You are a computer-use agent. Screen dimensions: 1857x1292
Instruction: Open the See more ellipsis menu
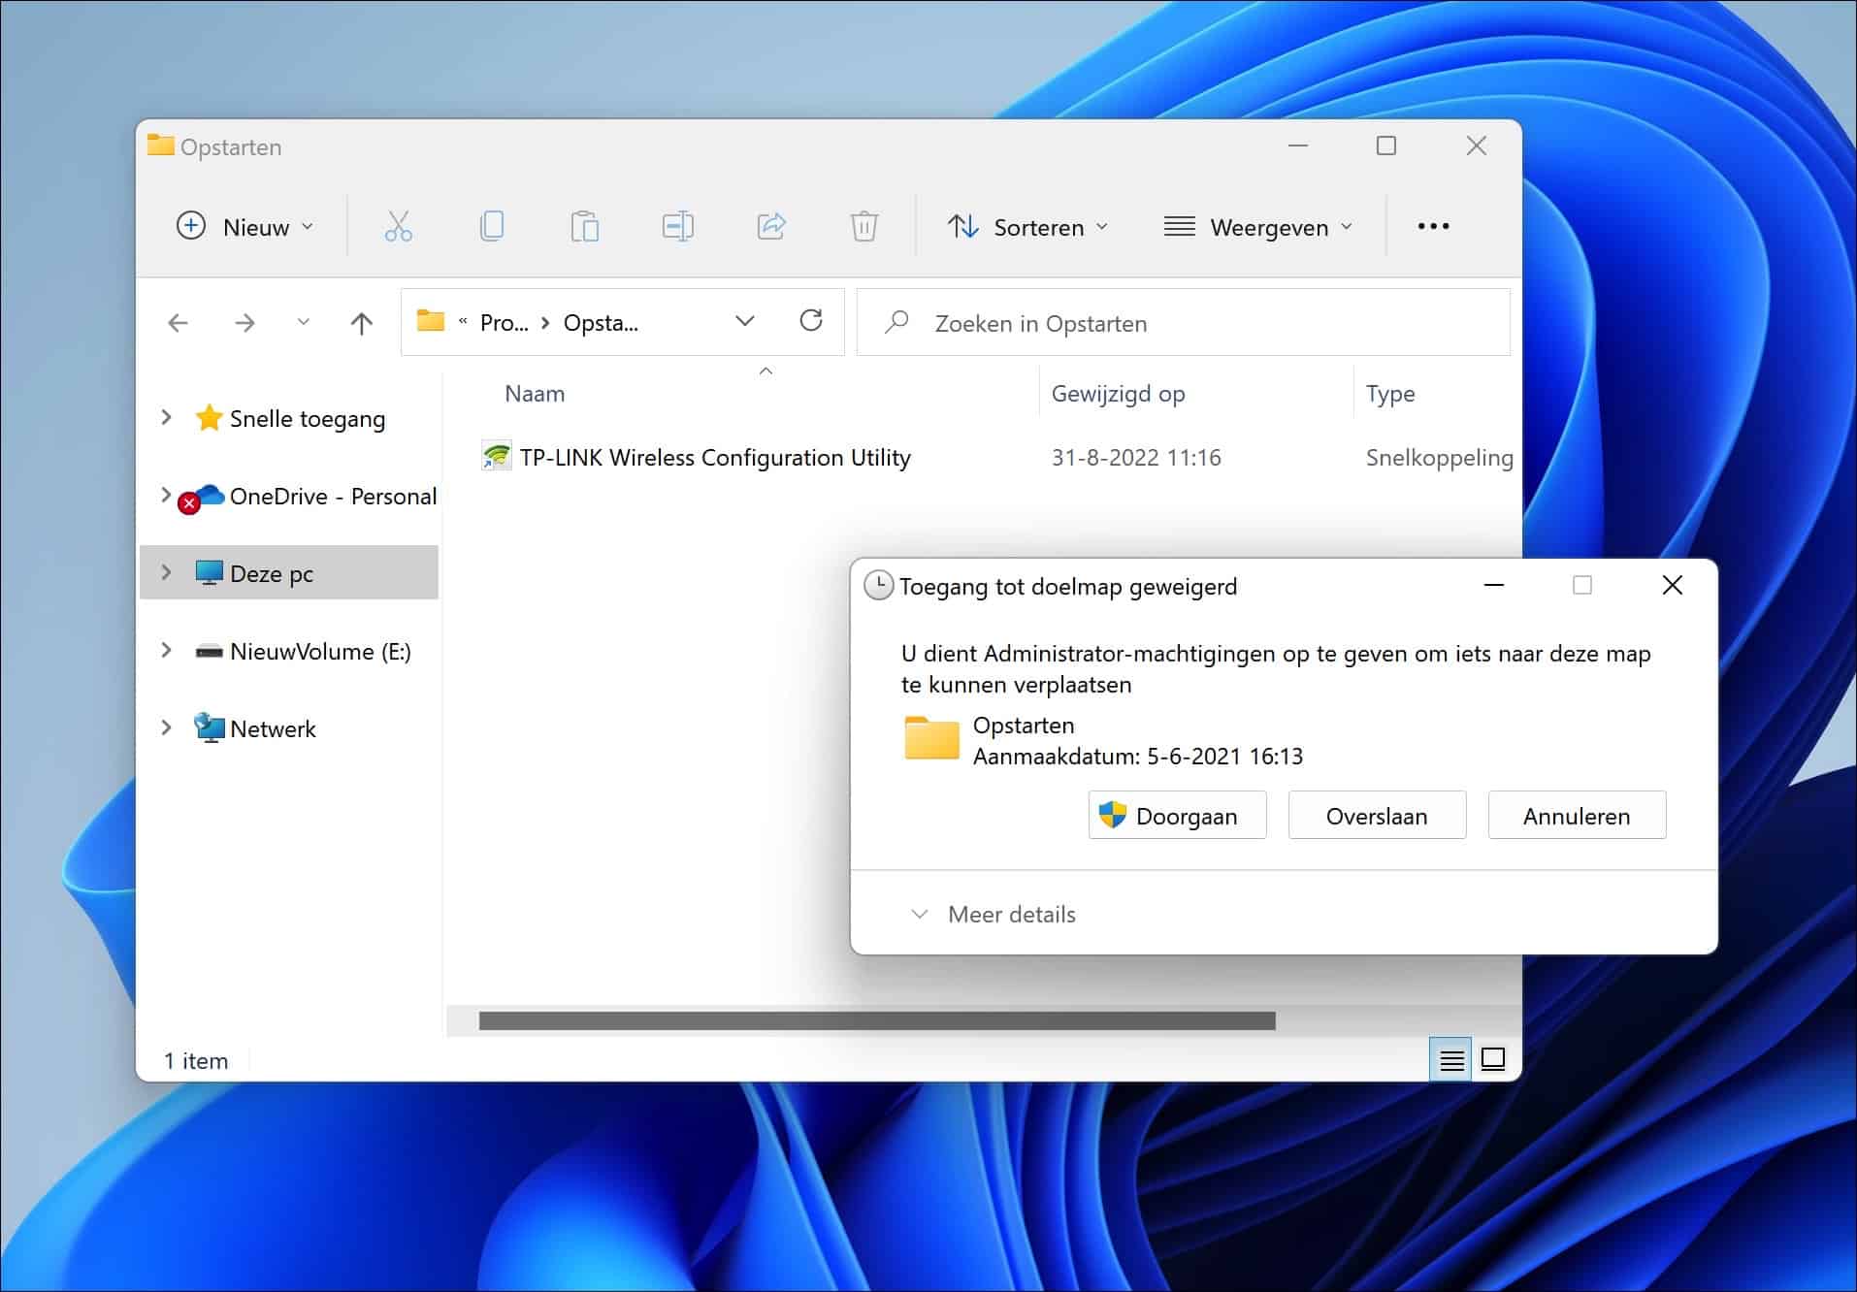coord(1434,226)
